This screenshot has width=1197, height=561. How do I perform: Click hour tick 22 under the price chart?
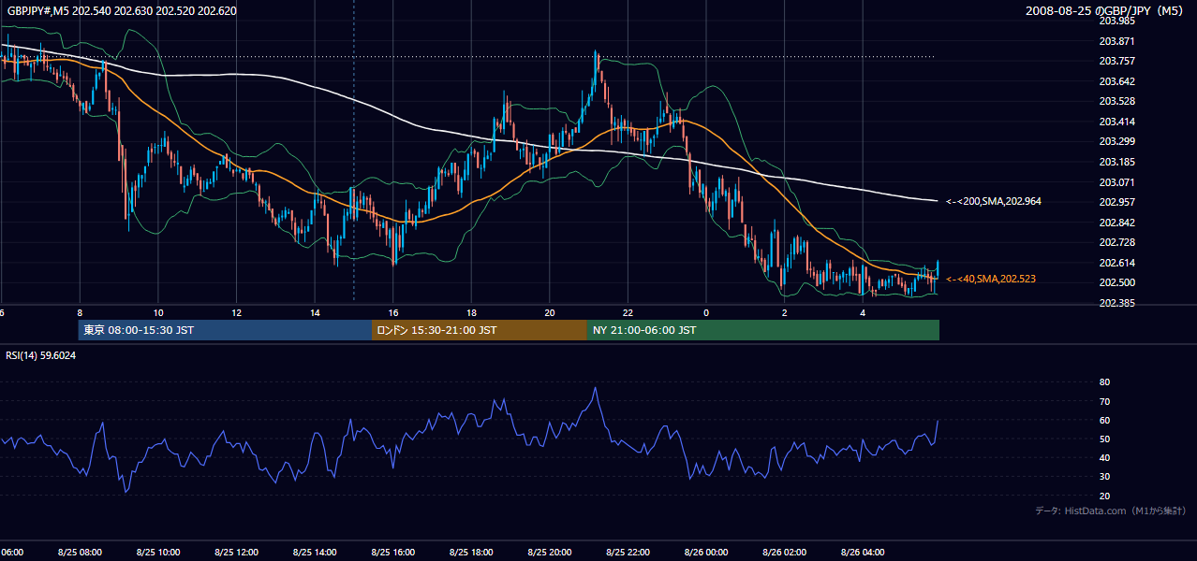coord(628,313)
